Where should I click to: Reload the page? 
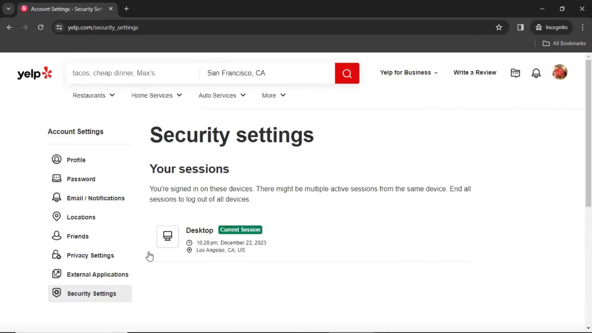point(40,27)
